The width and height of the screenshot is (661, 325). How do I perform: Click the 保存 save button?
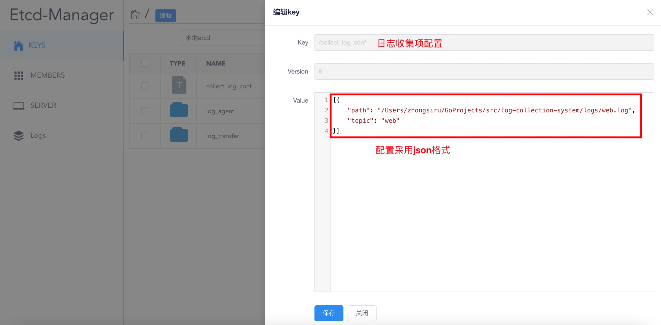tap(329, 313)
